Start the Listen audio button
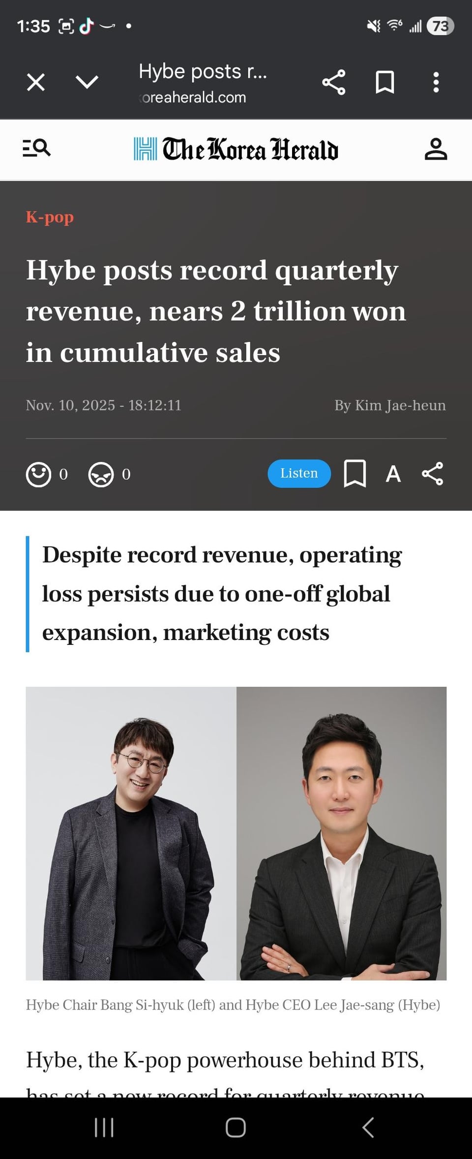Viewport: 472px width, 1159px height. pos(299,474)
